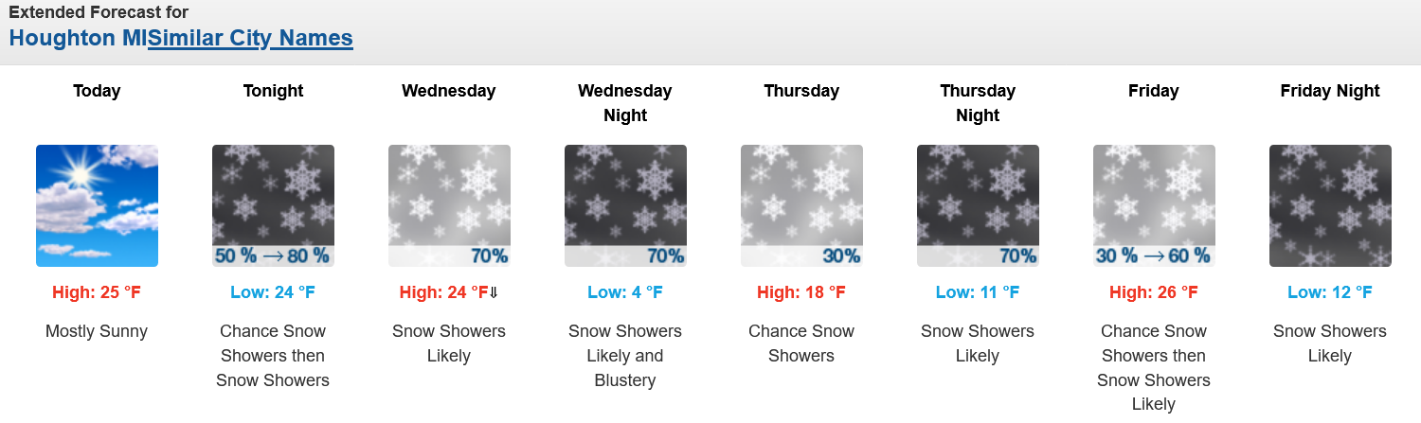Click the Friday snow showers icon
1421x423 pixels.
(1154, 205)
